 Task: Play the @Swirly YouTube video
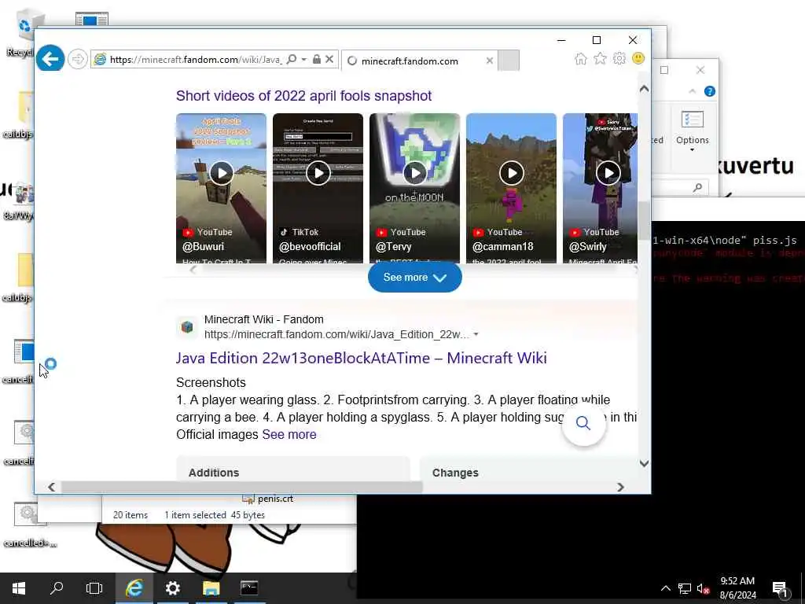[x=608, y=173]
